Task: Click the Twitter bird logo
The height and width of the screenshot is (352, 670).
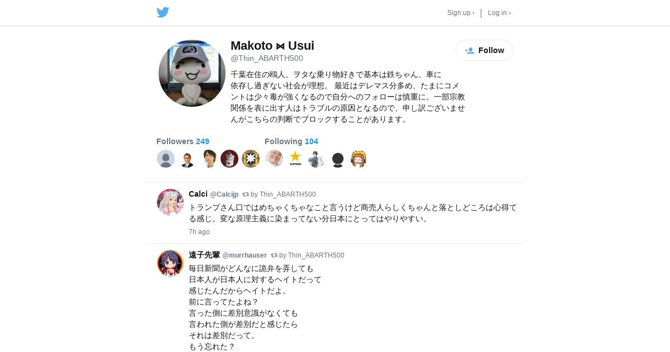Action: [162, 12]
